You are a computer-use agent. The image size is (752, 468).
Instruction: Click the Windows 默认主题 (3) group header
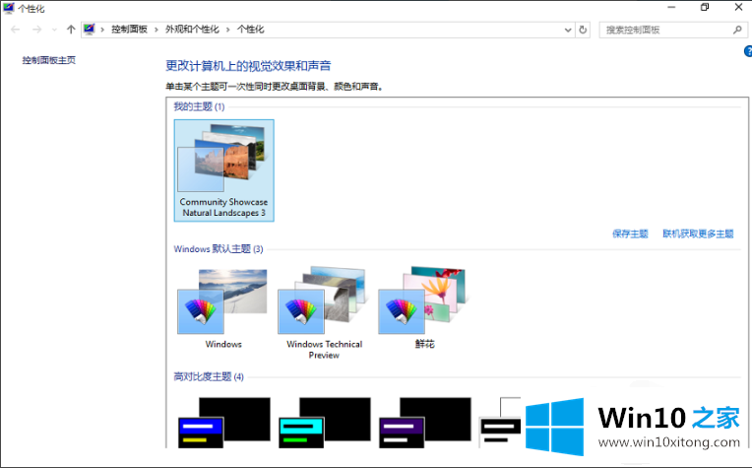(x=219, y=248)
